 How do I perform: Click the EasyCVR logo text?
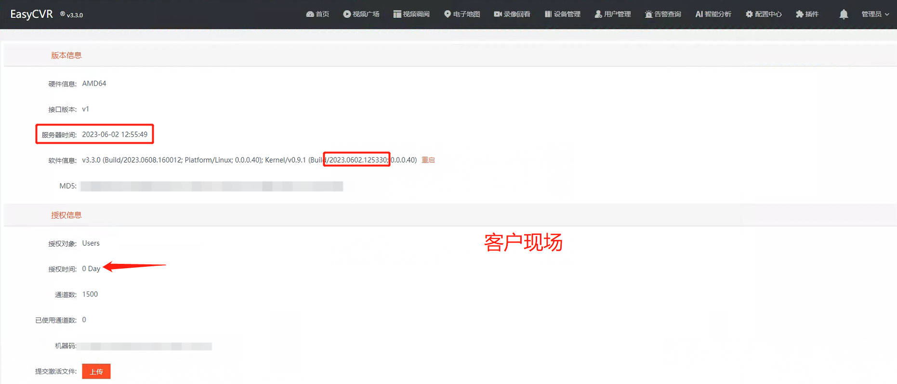pyautogui.click(x=32, y=14)
